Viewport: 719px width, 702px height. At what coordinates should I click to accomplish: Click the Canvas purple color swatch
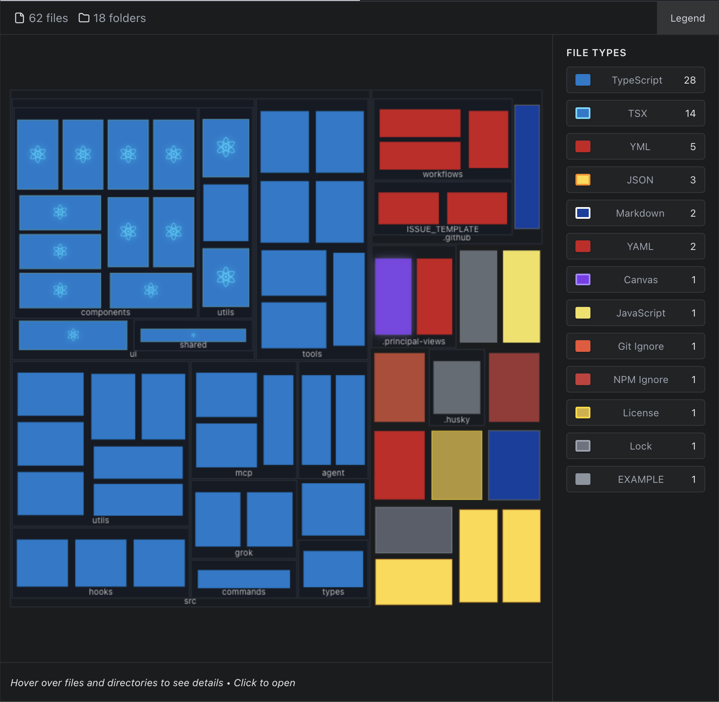(x=583, y=280)
